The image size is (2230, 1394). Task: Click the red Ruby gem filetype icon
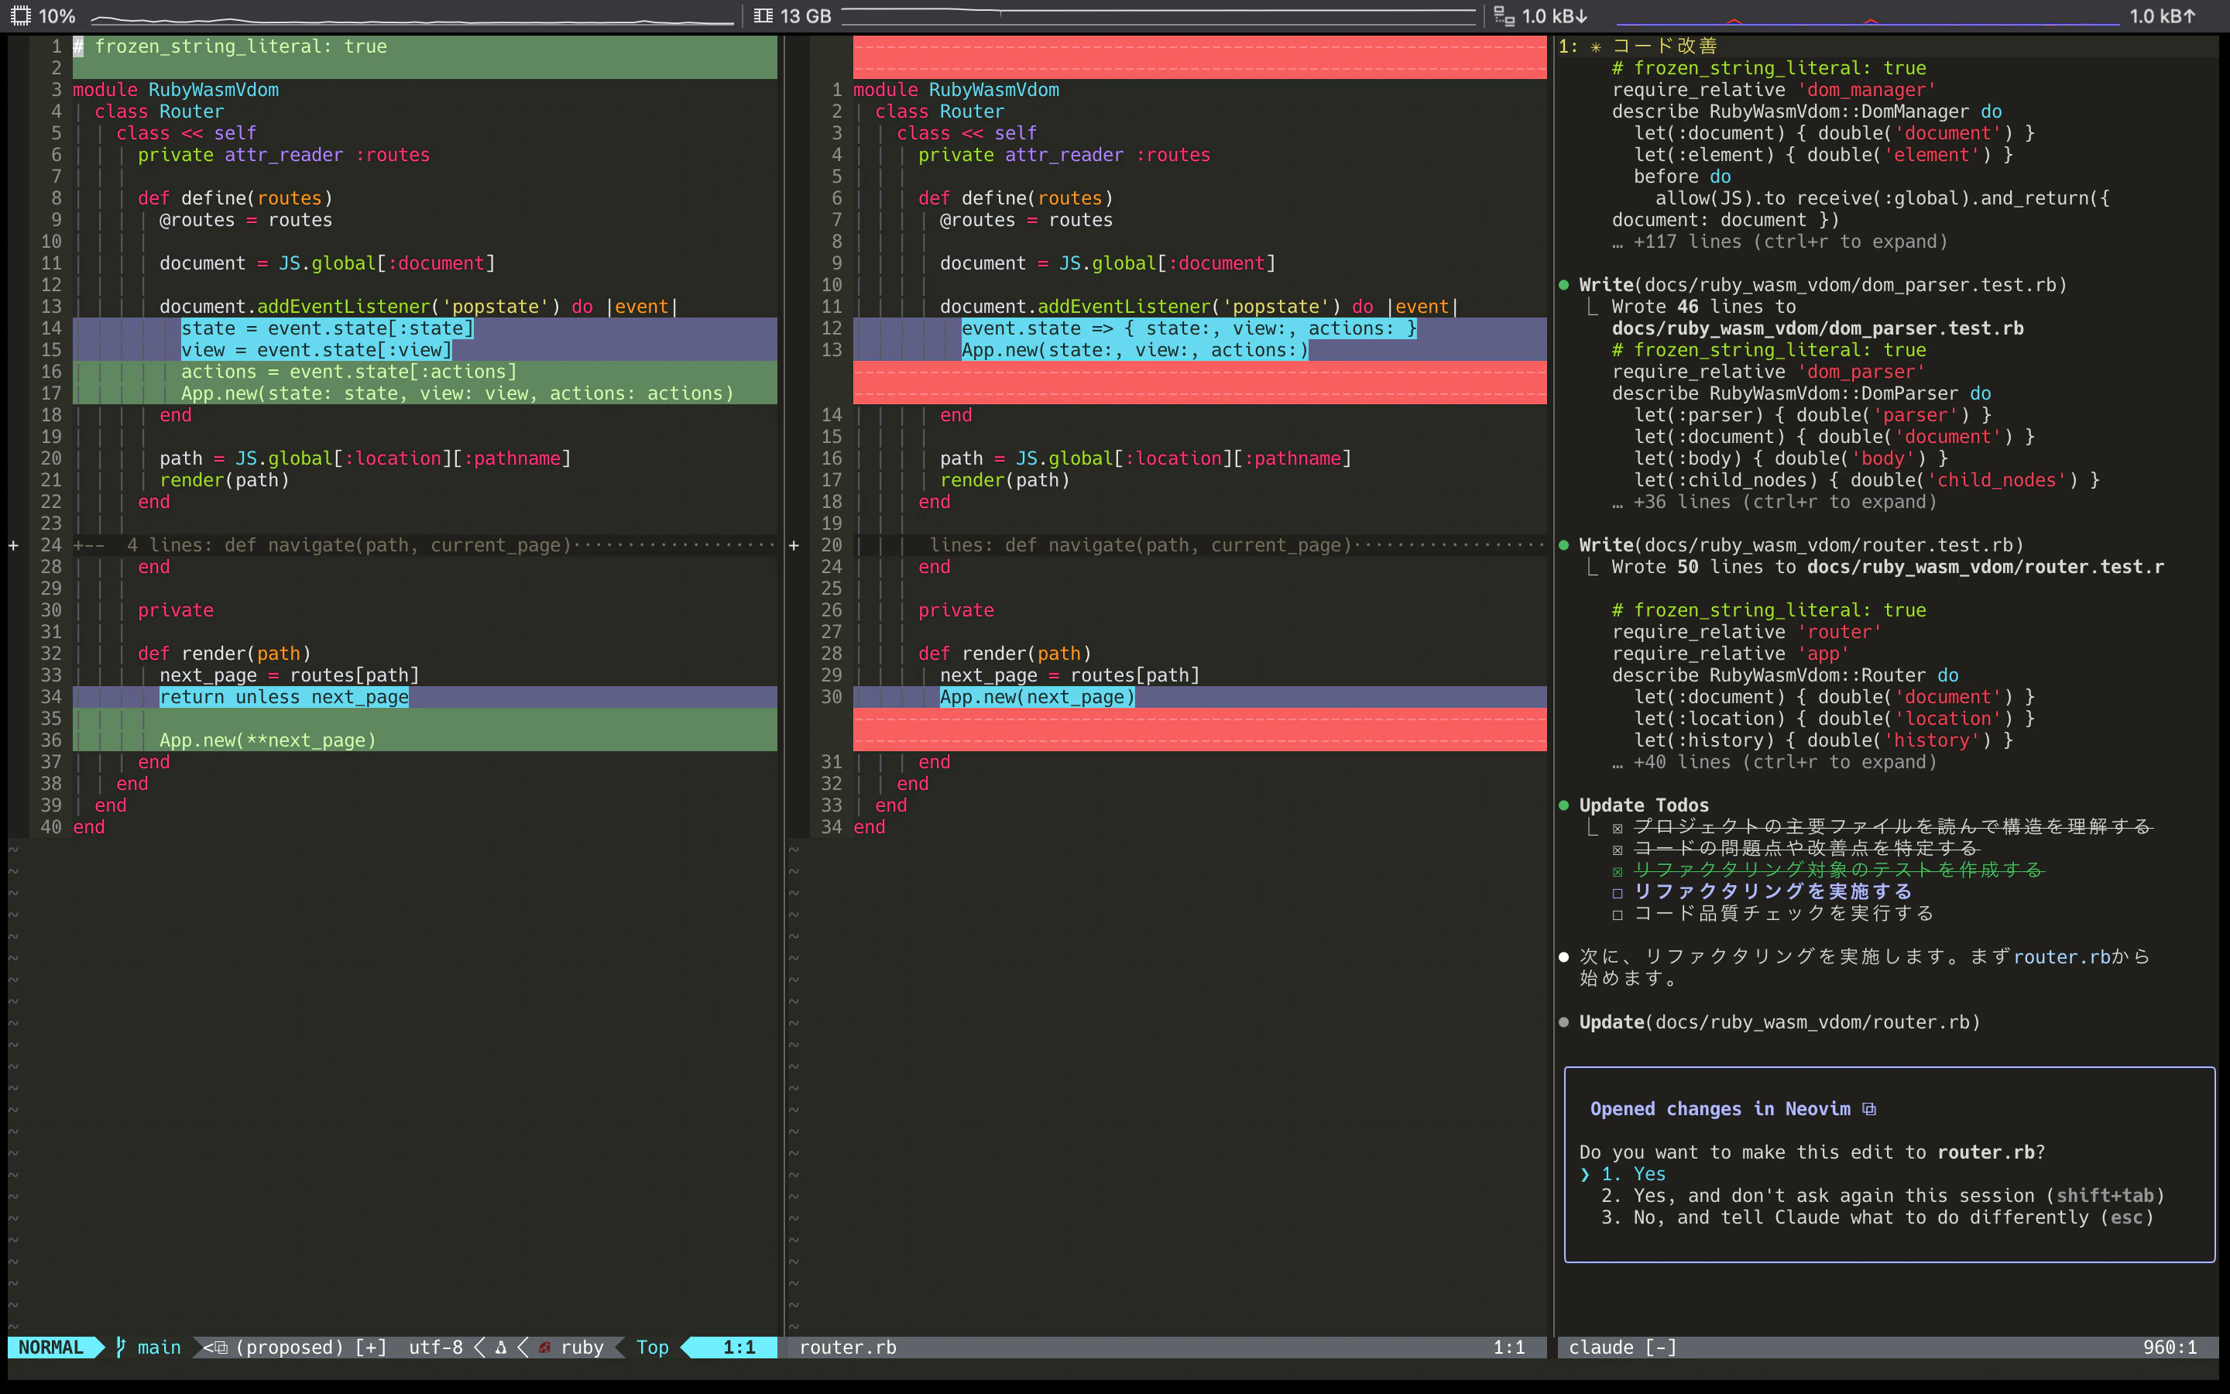tap(544, 1347)
